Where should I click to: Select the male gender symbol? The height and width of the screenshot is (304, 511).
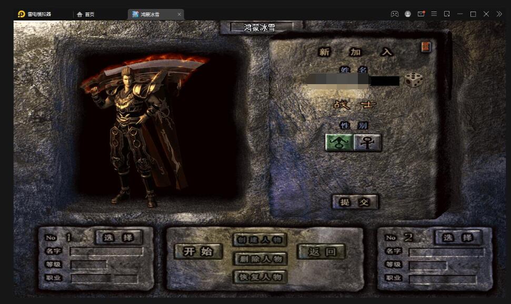click(339, 143)
